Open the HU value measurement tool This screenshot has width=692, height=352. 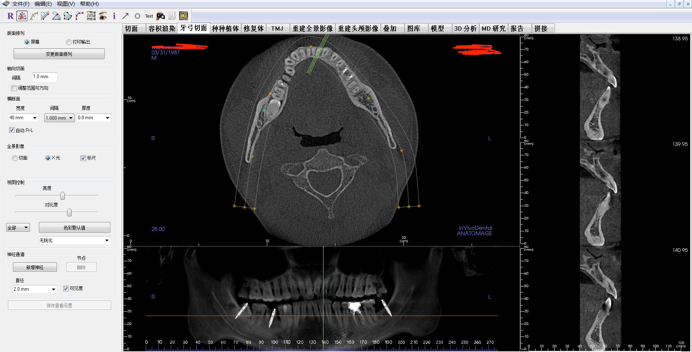(184, 16)
